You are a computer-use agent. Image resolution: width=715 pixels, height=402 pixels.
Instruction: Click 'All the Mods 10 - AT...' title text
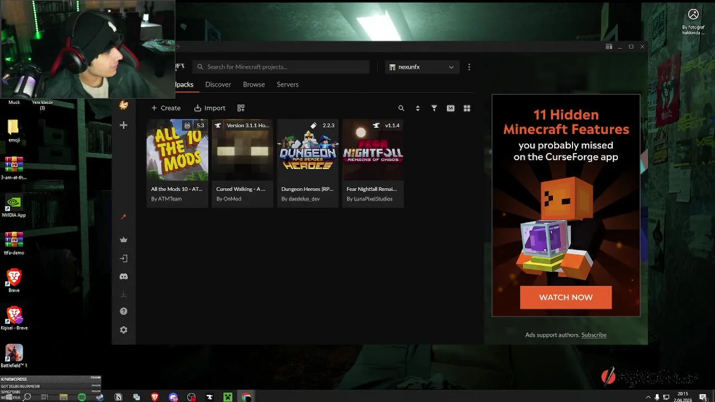177,189
